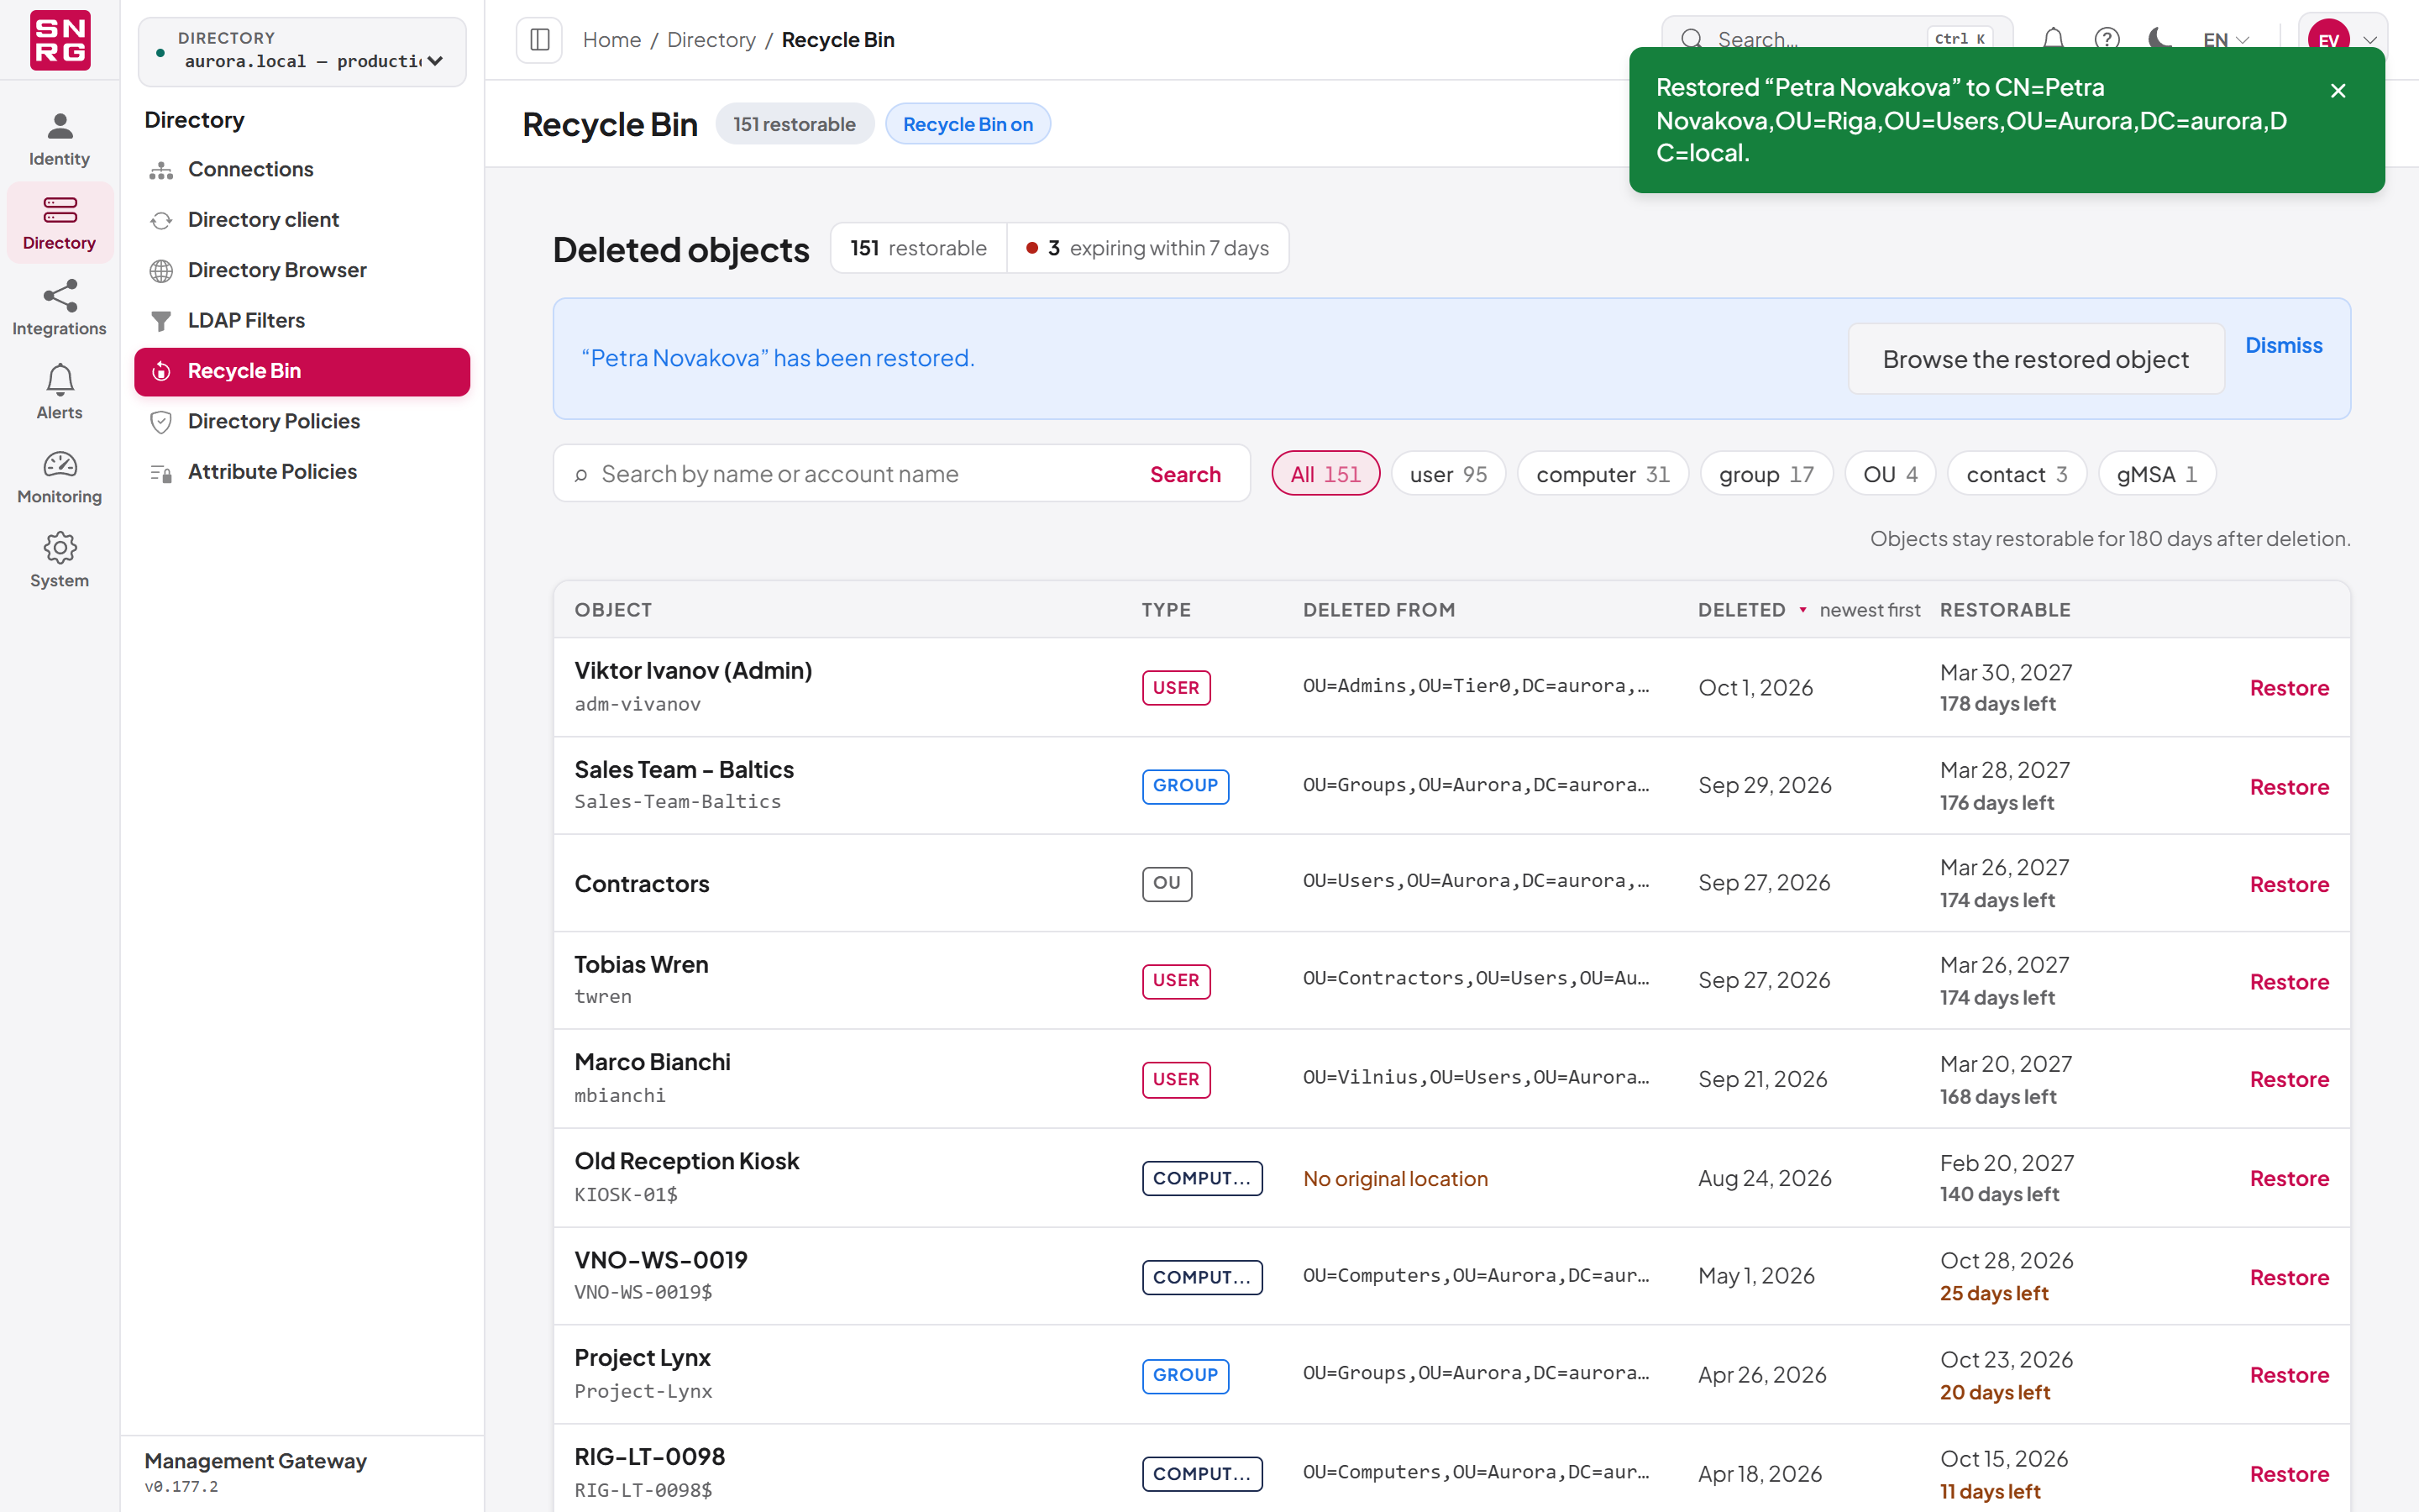Click Browse the restored object button

(2035, 359)
